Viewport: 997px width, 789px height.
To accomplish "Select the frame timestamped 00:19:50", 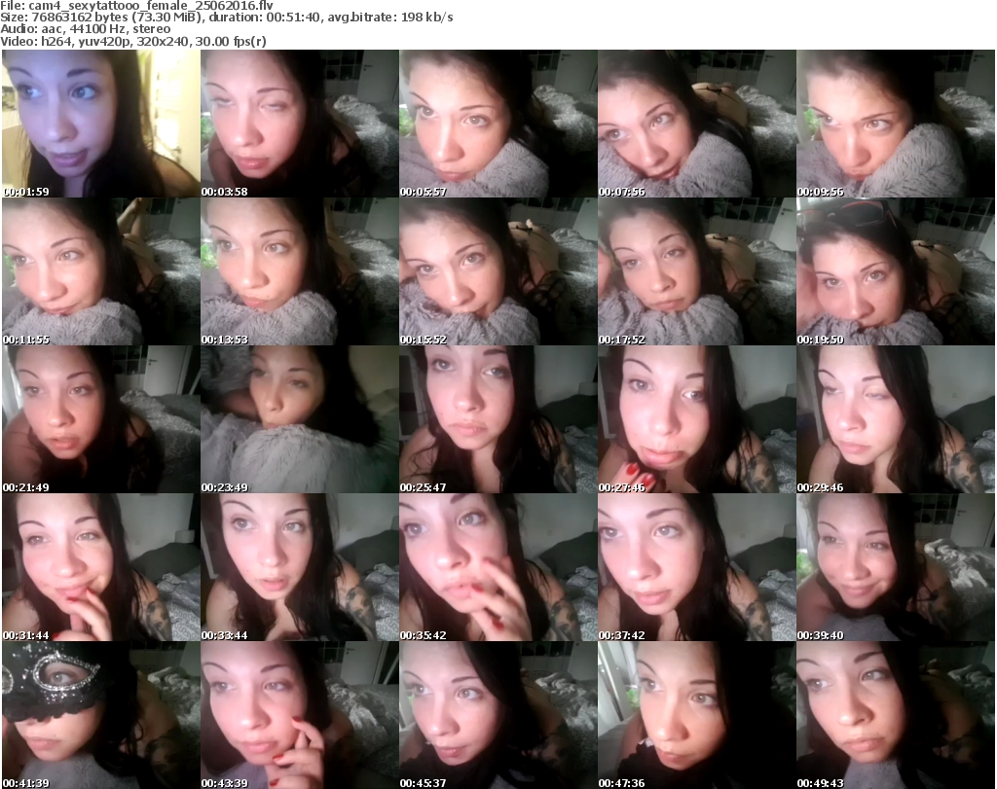I will 896,271.
